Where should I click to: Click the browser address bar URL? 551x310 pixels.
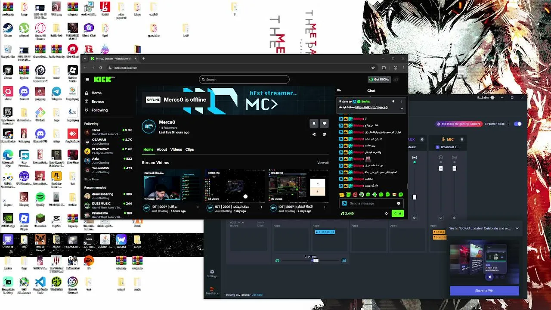click(126, 68)
